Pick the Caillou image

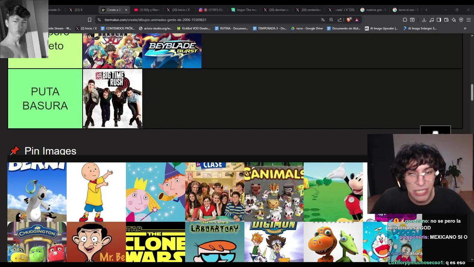click(x=96, y=192)
